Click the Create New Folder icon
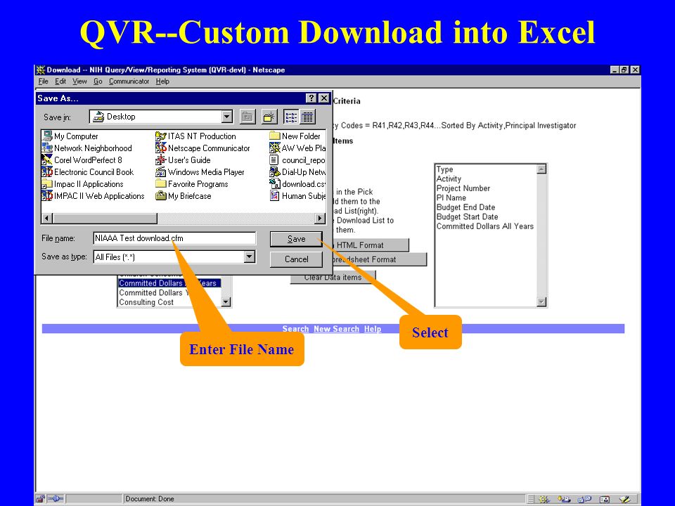This screenshot has width=675, height=506. 269,117
